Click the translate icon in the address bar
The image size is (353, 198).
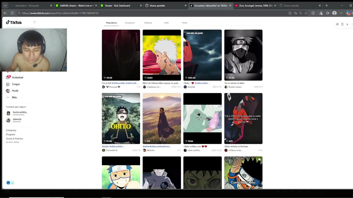[x=295, y=13]
